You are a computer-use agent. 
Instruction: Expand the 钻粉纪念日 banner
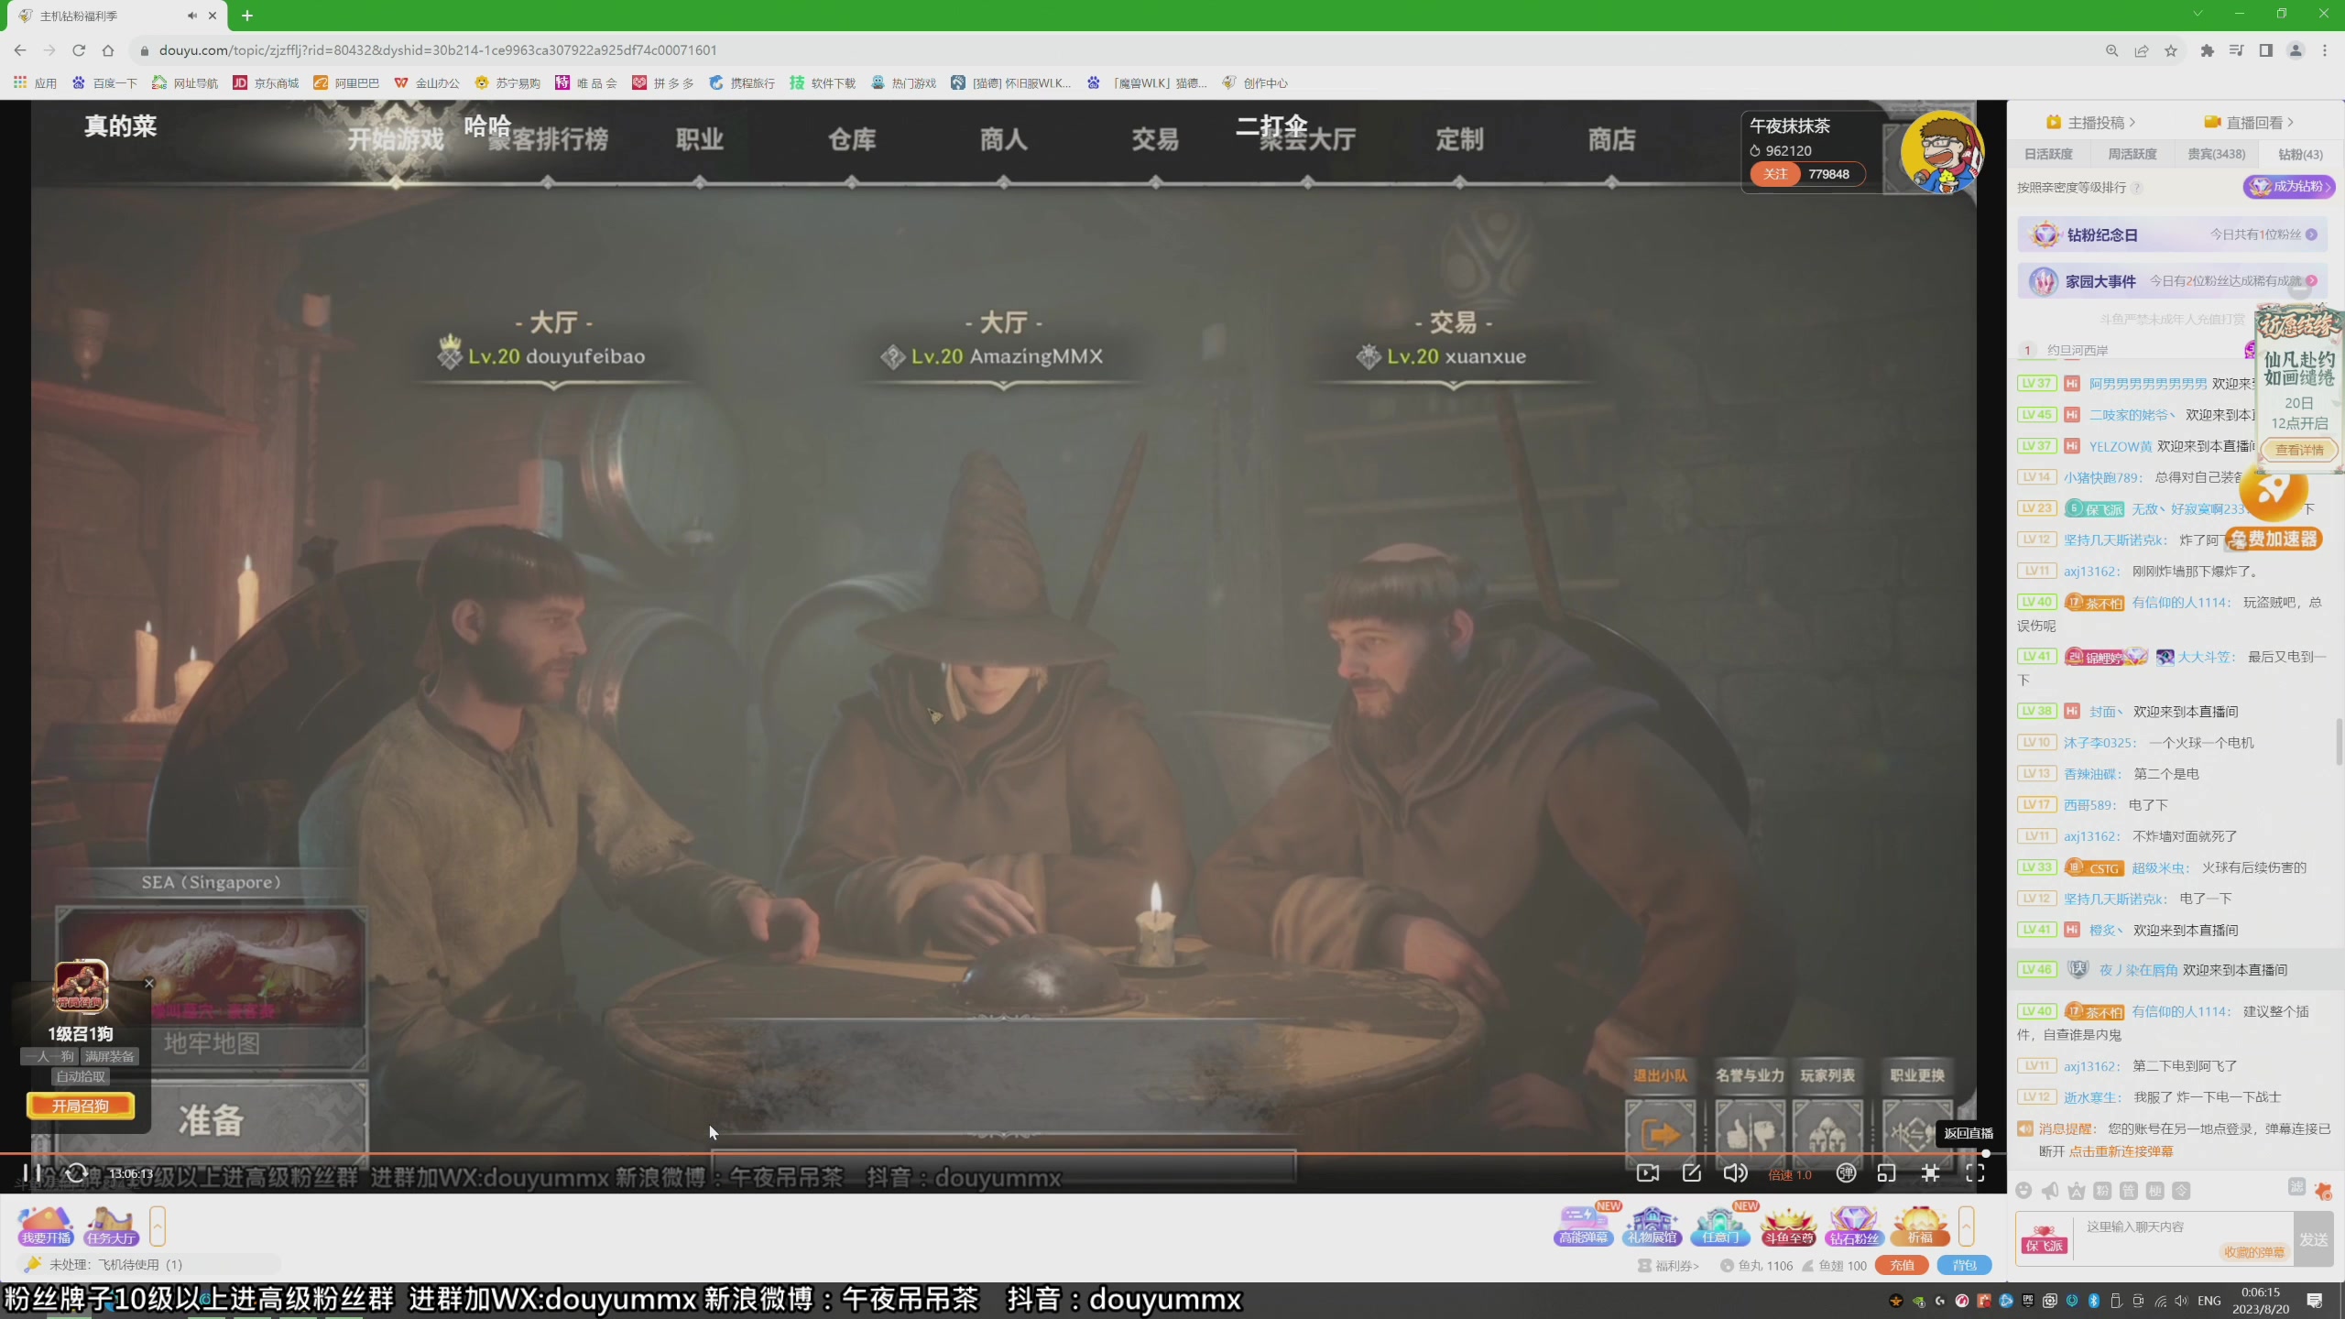click(2173, 234)
